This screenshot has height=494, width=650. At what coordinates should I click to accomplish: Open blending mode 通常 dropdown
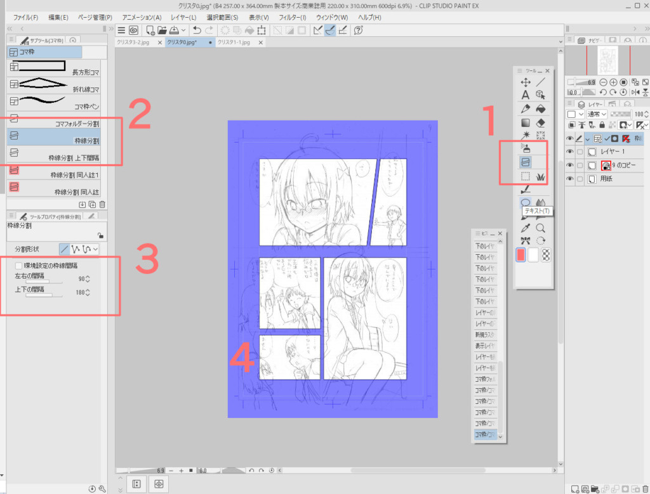pyautogui.click(x=597, y=114)
